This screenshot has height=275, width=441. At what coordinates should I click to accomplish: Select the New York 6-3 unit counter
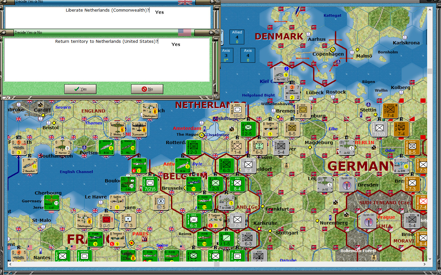point(194,221)
